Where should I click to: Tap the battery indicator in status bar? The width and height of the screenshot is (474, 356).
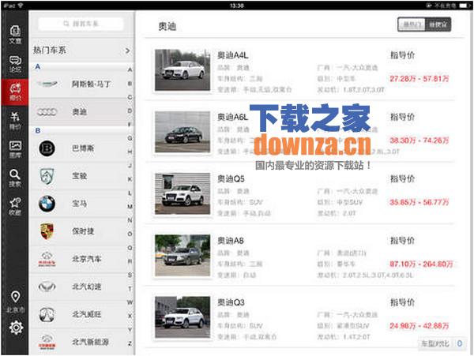464,6
